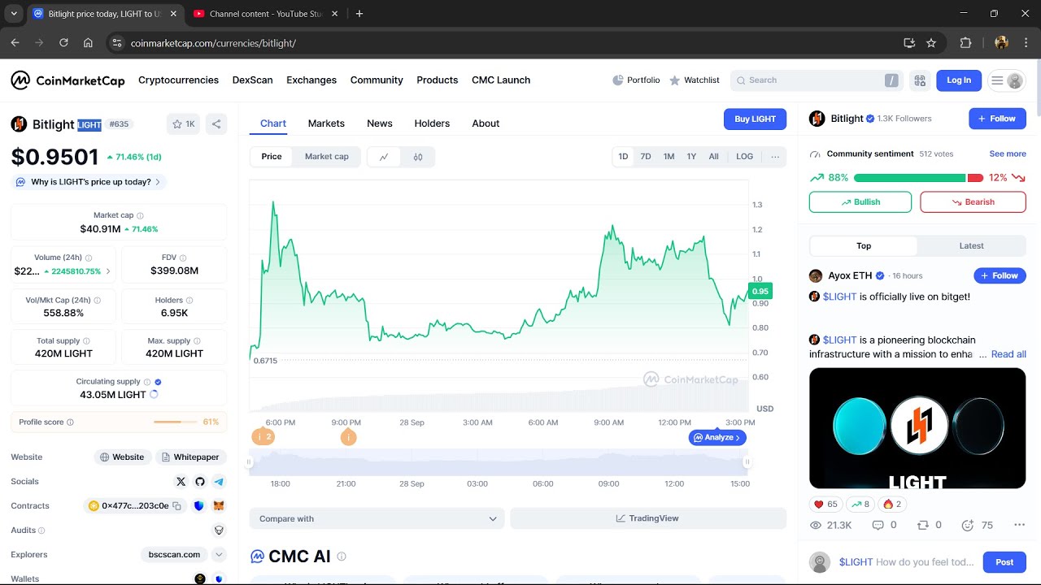Copy the contract address
Screen dimensions: 1041x585
[176, 506]
